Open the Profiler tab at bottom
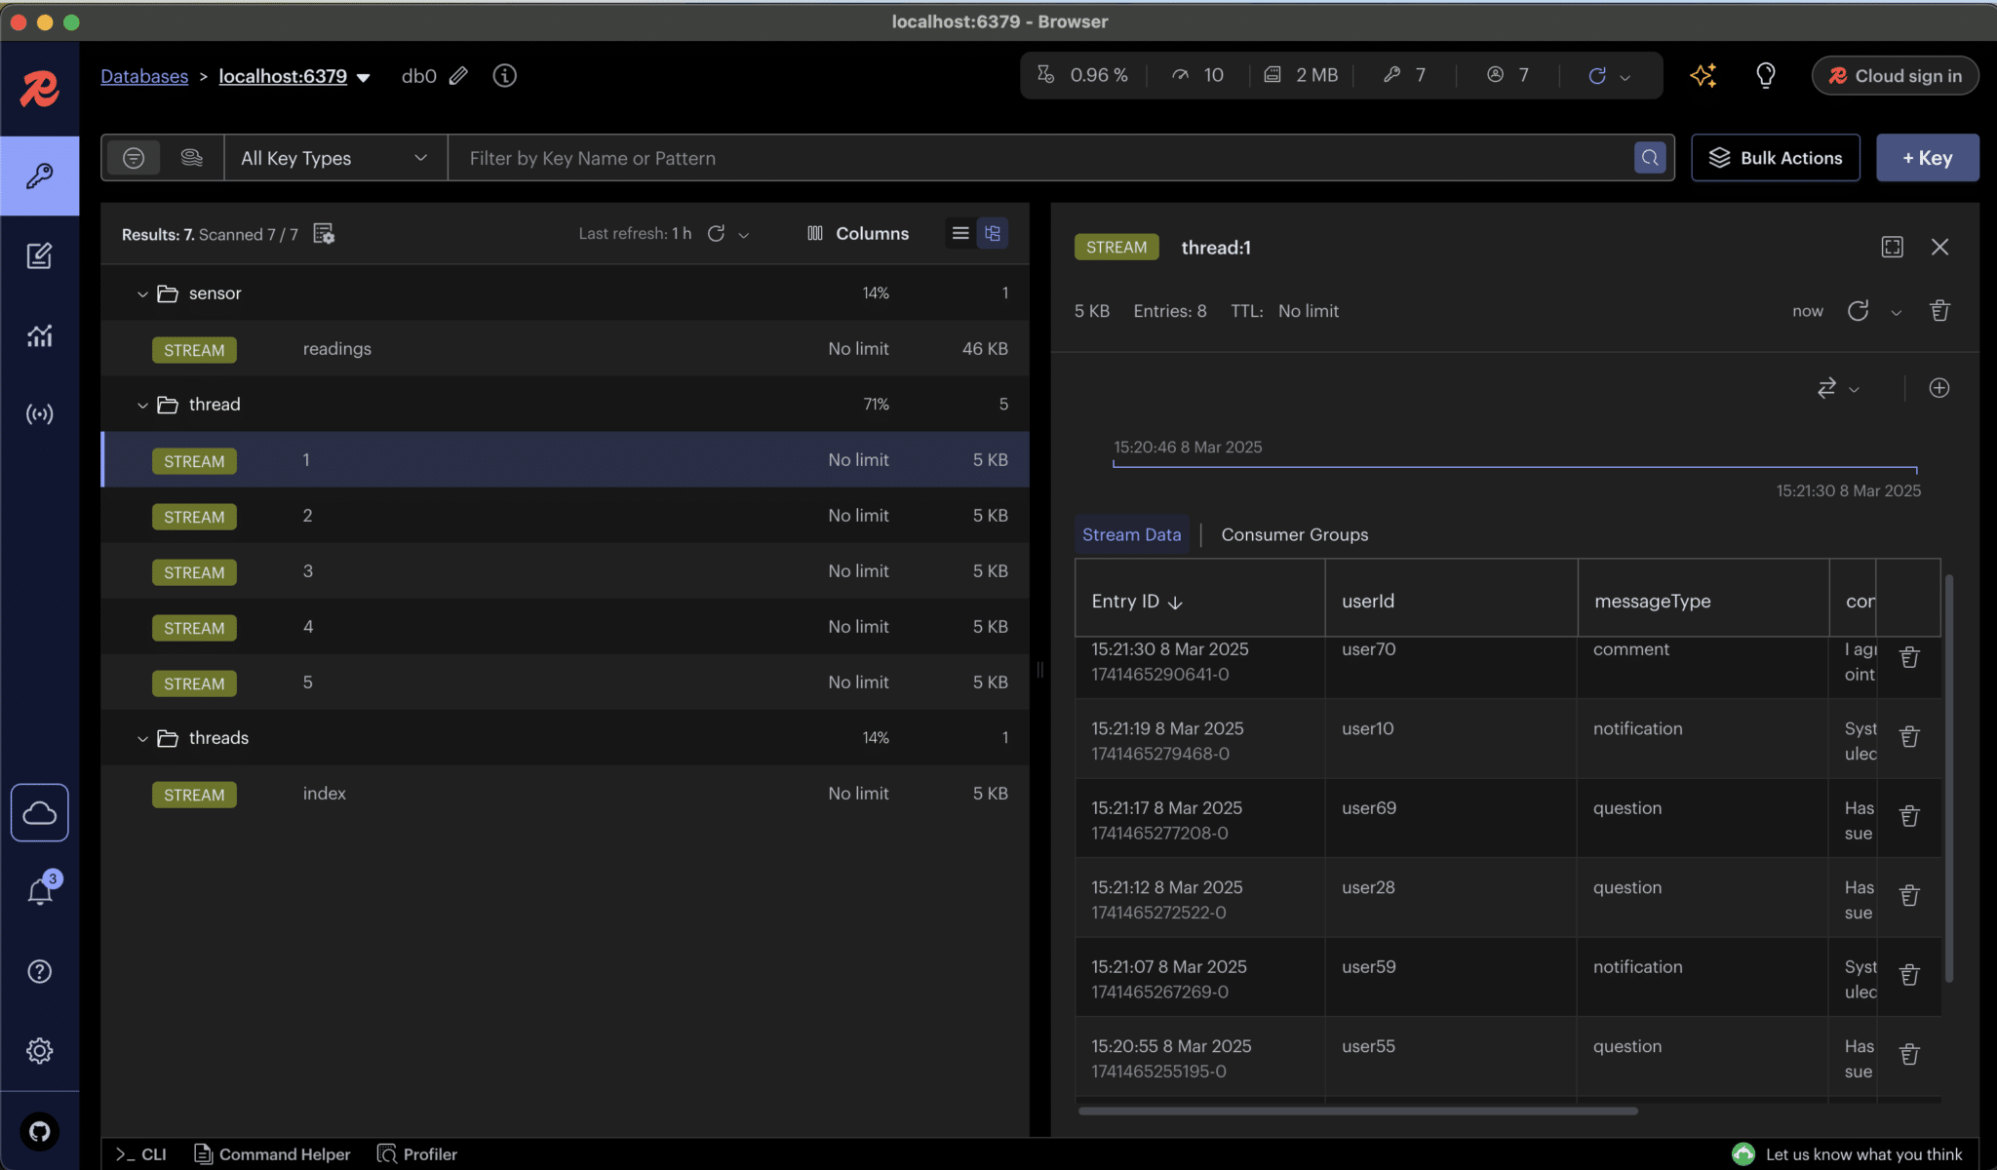1997x1170 pixels. pos(417,1153)
